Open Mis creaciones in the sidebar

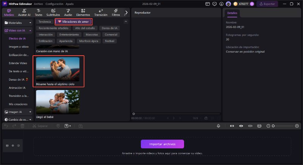click(x=18, y=104)
